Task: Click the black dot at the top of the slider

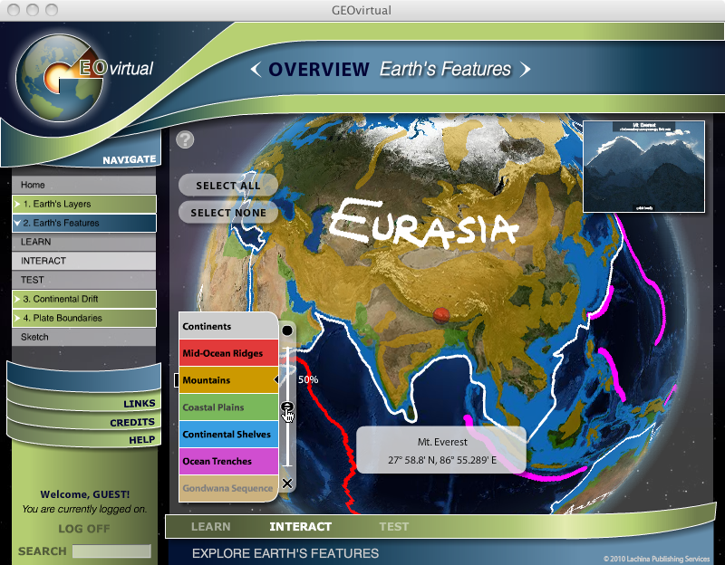Action: 287,330
